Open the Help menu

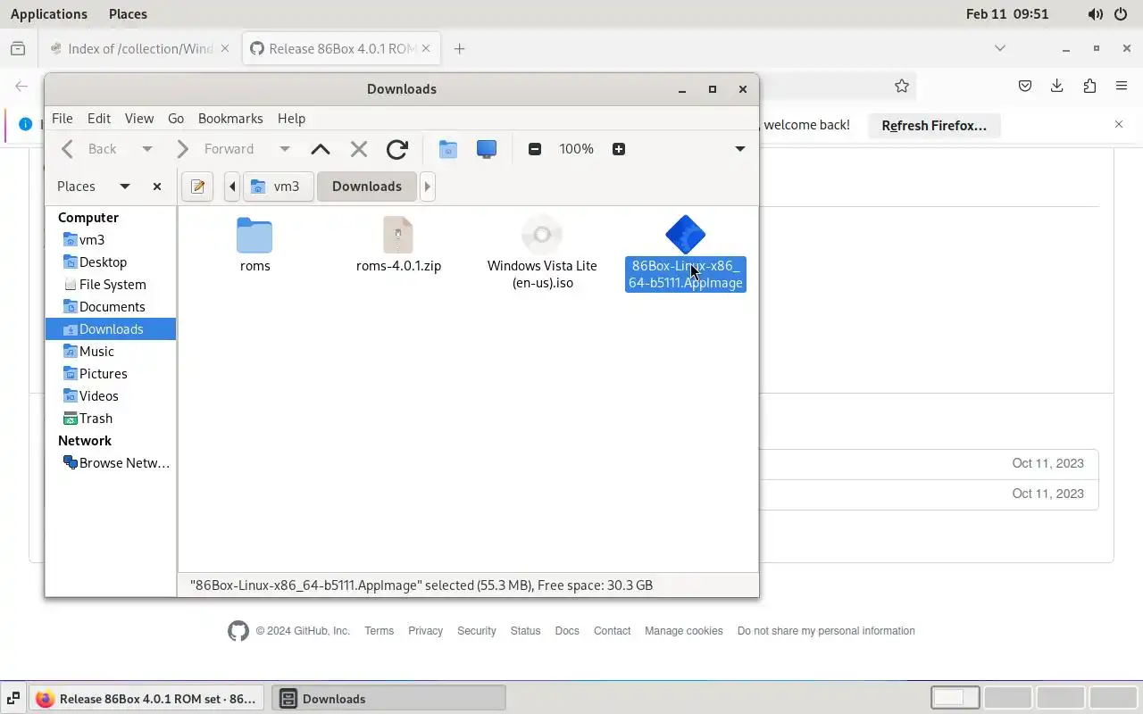point(291,118)
